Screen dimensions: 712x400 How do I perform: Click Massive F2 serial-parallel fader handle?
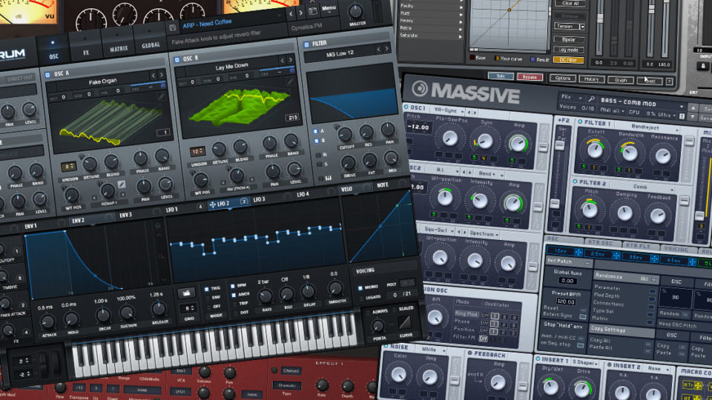(560, 145)
